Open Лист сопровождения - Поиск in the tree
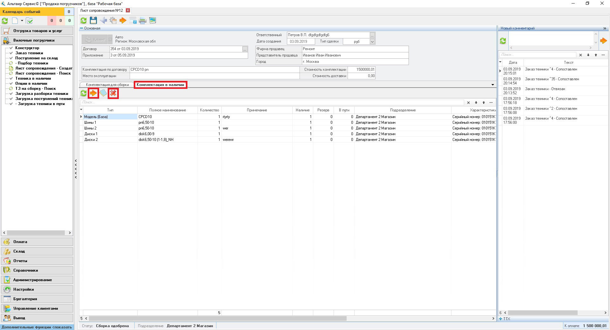The image size is (610, 330). tap(43, 73)
